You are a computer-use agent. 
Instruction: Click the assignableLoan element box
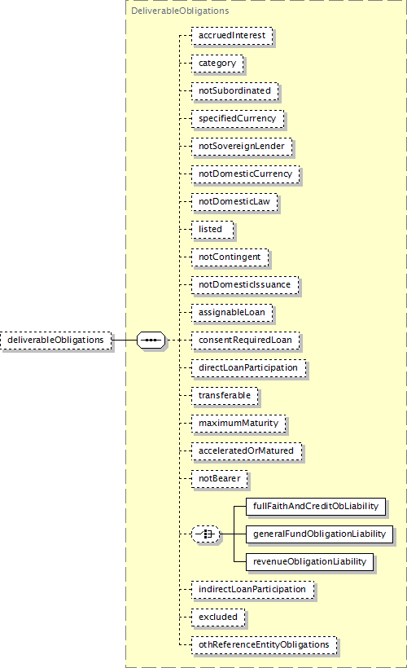pyautogui.click(x=232, y=312)
